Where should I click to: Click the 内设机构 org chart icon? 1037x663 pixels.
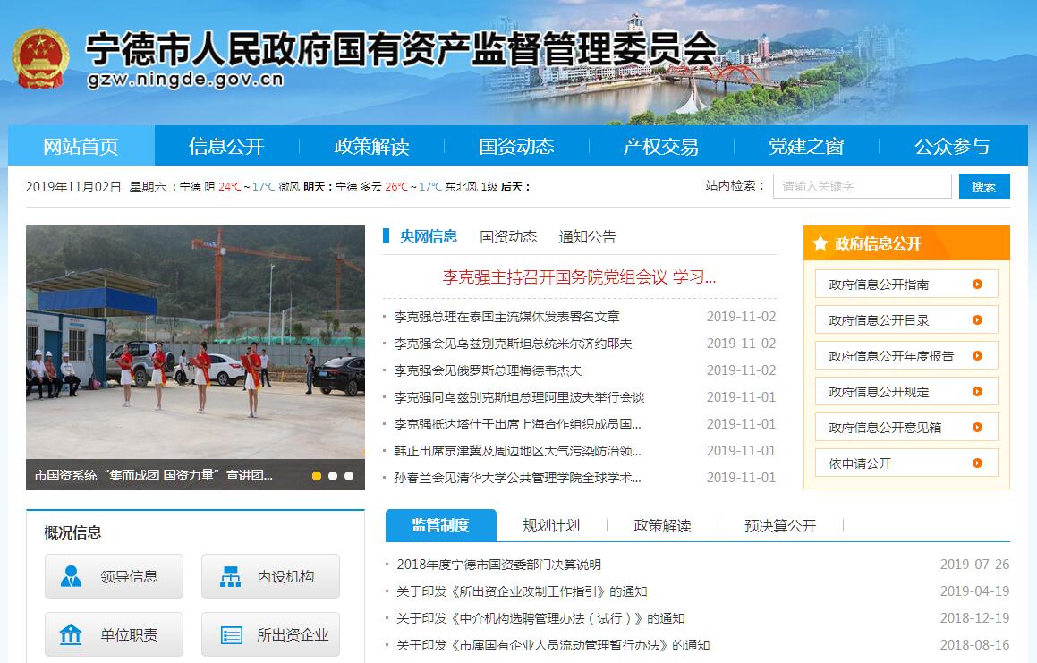230,576
